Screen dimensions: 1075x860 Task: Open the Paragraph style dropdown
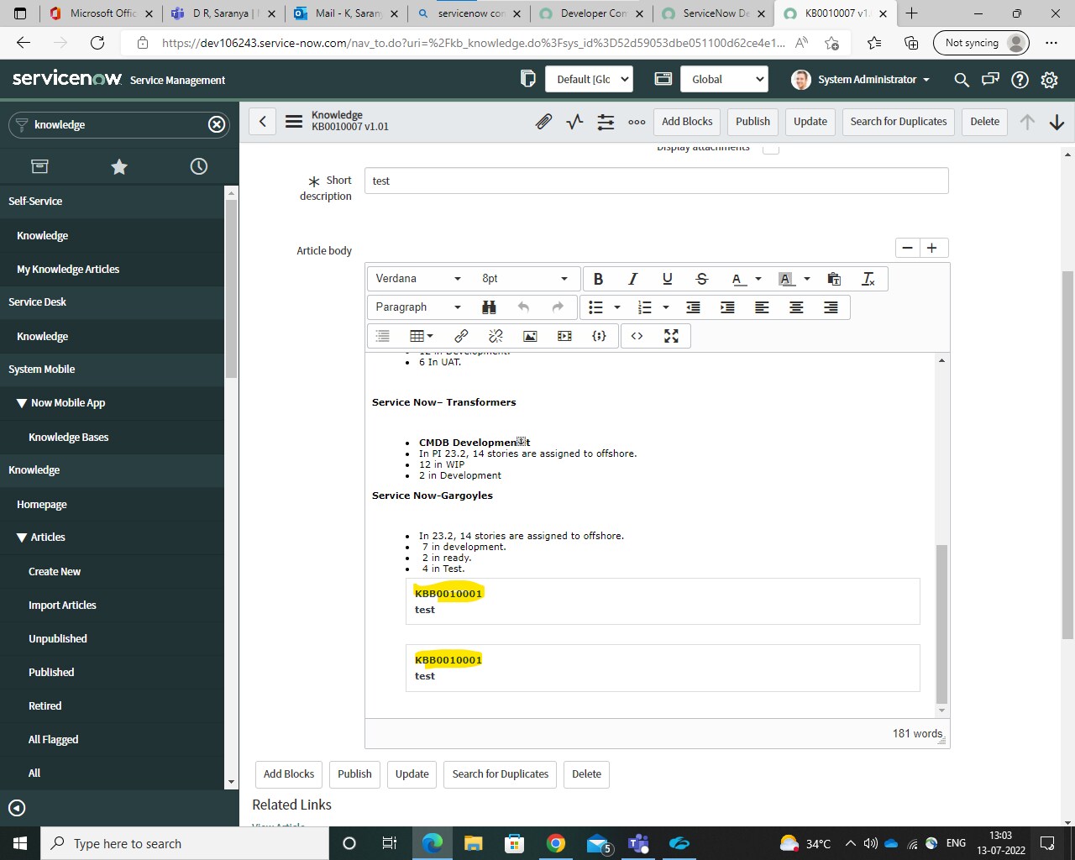tap(417, 307)
